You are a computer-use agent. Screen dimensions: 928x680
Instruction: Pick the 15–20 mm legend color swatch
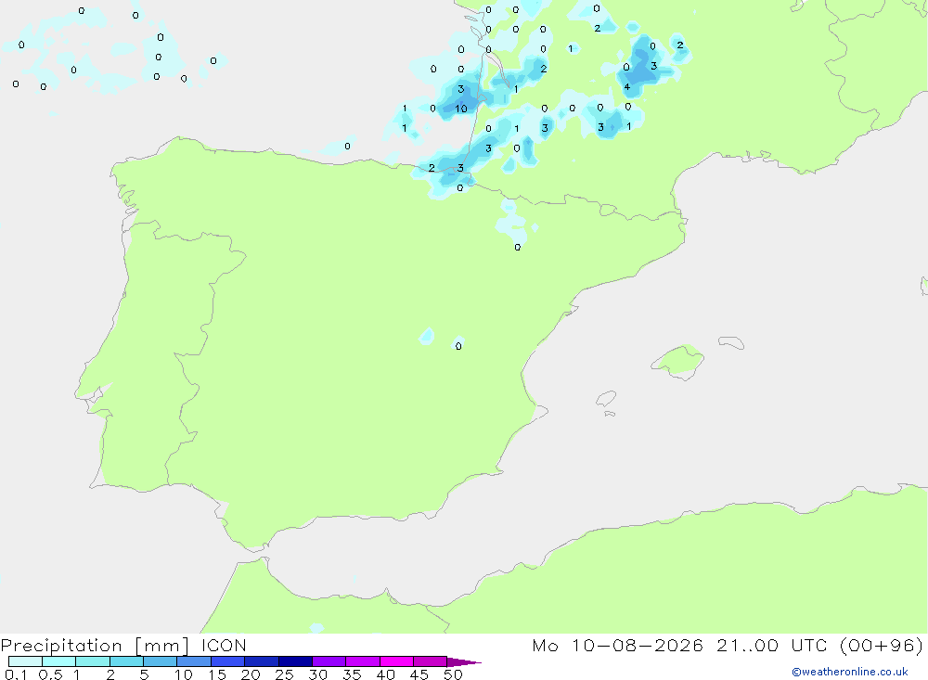pyautogui.click(x=227, y=661)
